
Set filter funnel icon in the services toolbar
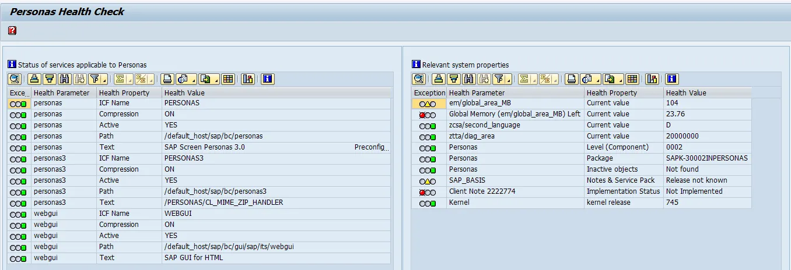coord(94,79)
